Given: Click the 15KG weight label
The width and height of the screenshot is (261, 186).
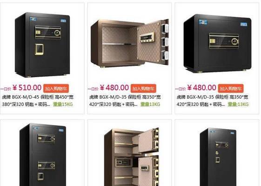Looking at the screenshot, I should click(x=63, y=104).
